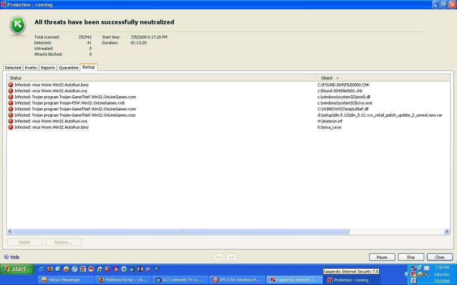Click object path C:\WINDOWS\Temp\uSkef.dll
The height and width of the screenshot is (285, 457).
[343, 109]
